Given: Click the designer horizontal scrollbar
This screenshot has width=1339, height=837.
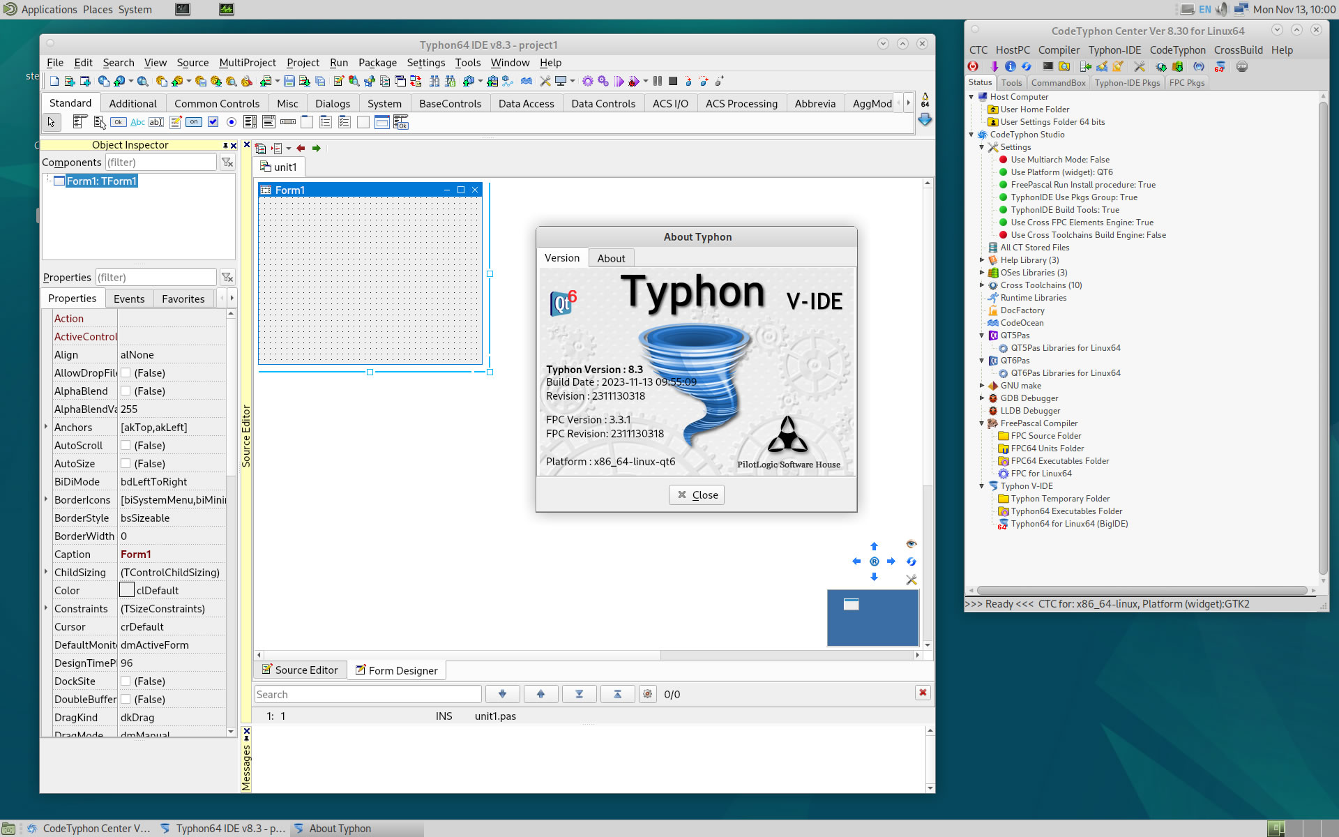Looking at the screenshot, I should tap(589, 655).
